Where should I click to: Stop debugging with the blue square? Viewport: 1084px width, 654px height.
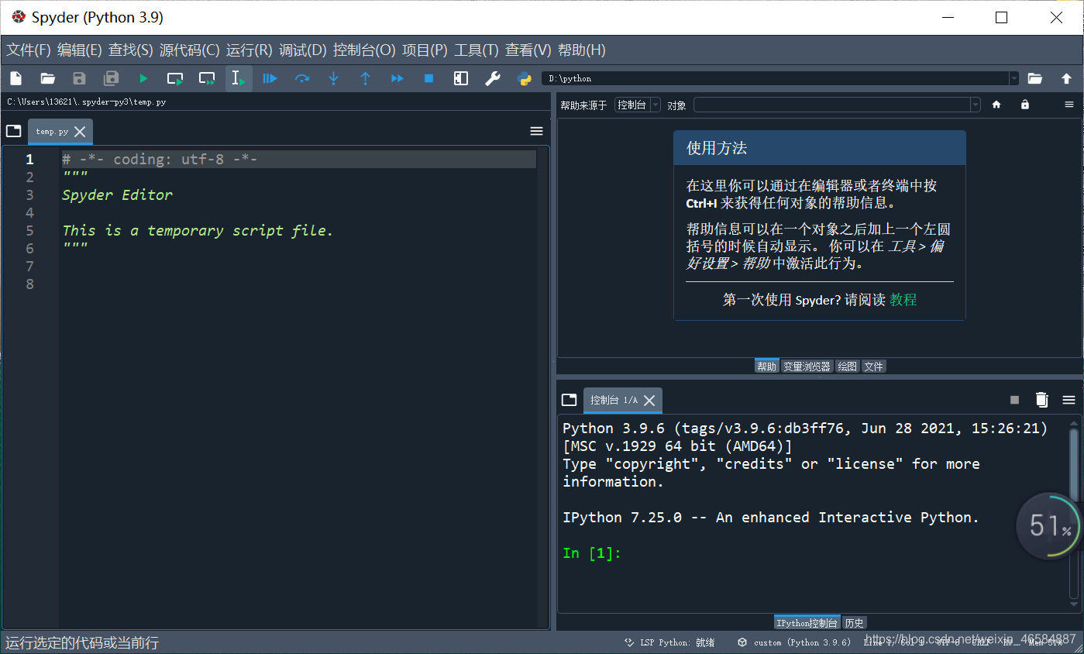tap(428, 78)
